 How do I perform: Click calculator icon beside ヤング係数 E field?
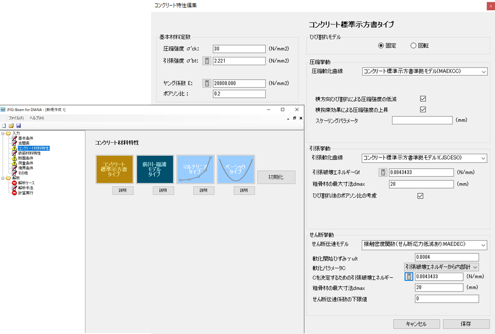click(207, 83)
